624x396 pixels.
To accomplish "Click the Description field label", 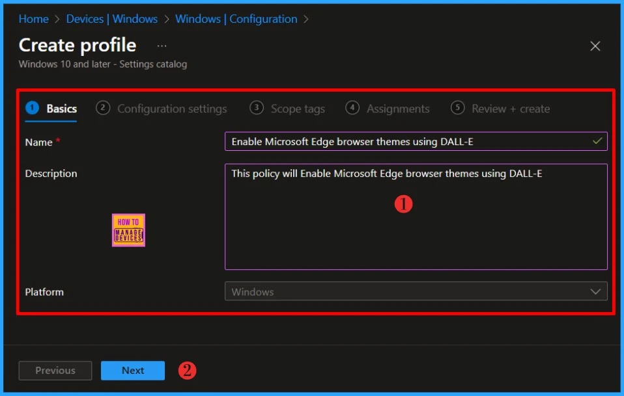I will [x=51, y=174].
